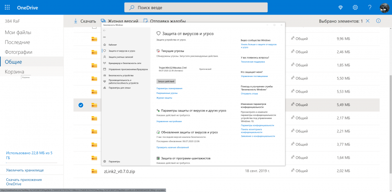Click the zip icon in the 1,64 МБ row
Screen dimensions: 392x192
[94, 158]
